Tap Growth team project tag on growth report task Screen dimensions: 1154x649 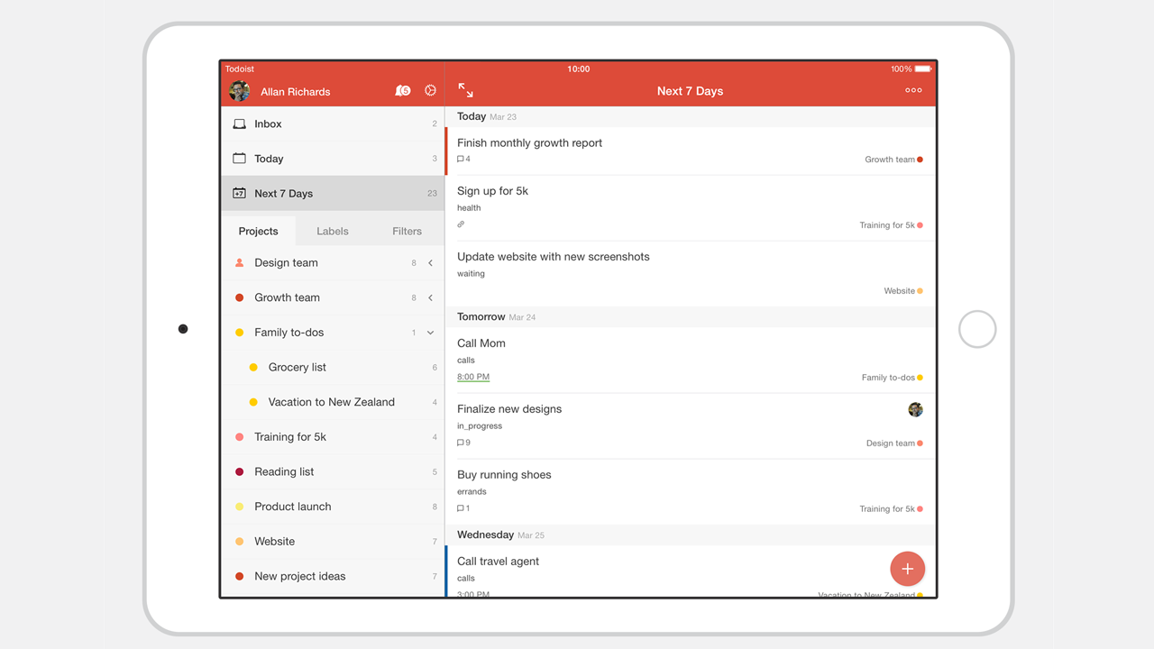893,160
